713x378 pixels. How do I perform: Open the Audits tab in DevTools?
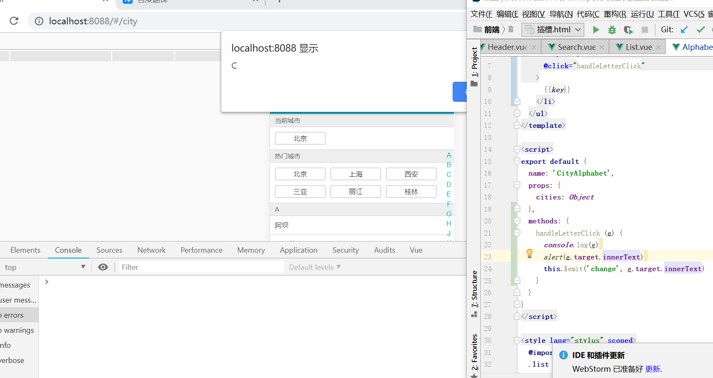[384, 250]
